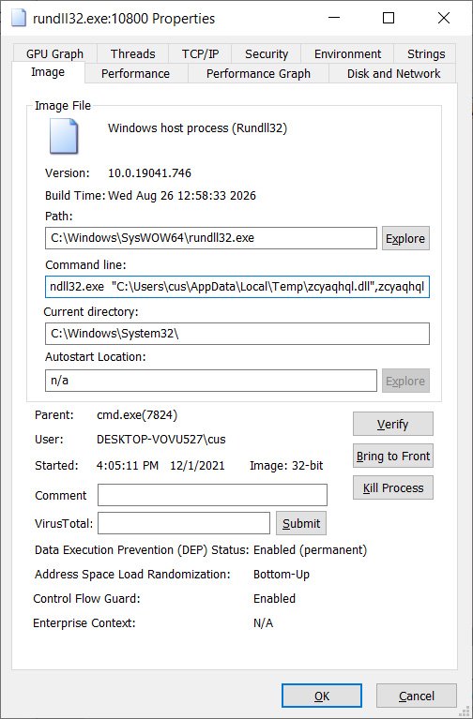473x719 pixels.
Task: Switch to the Environment tab
Action: tap(347, 53)
